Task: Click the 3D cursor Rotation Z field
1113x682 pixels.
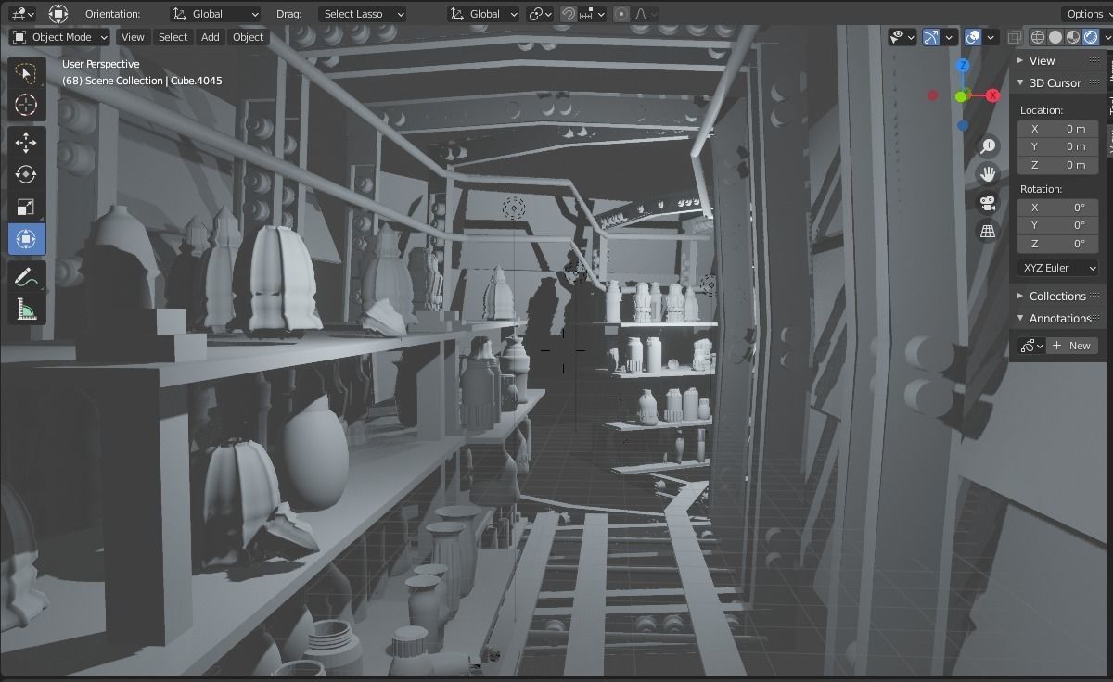Action: pyautogui.click(x=1057, y=244)
